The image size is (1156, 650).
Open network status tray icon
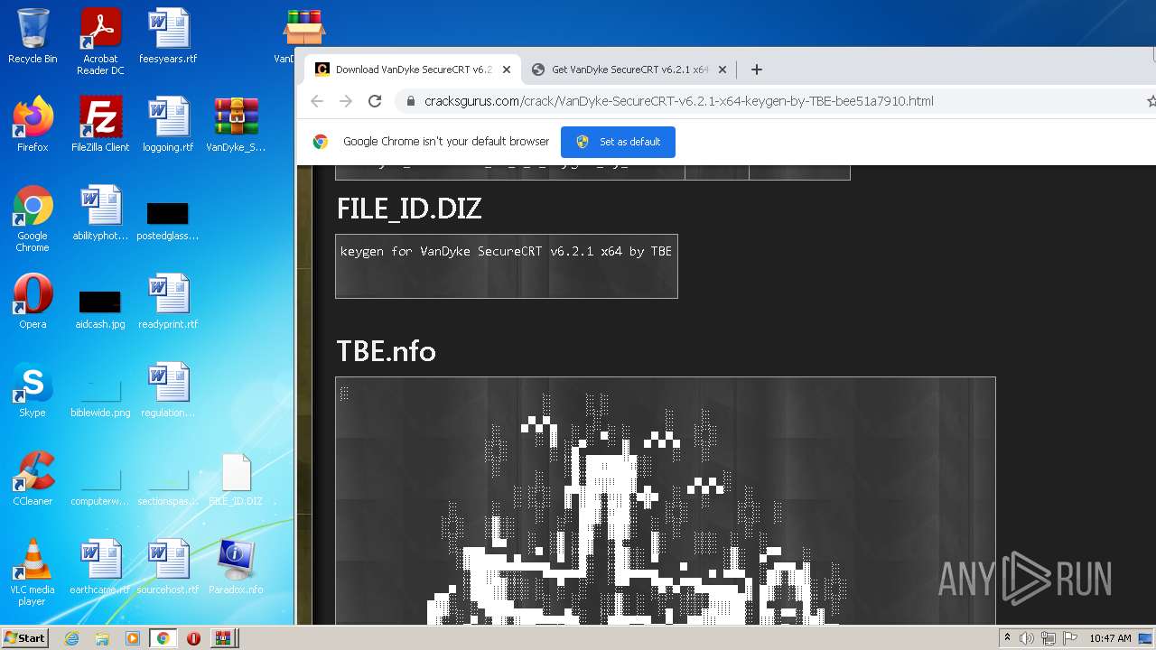(x=1049, y=638)
